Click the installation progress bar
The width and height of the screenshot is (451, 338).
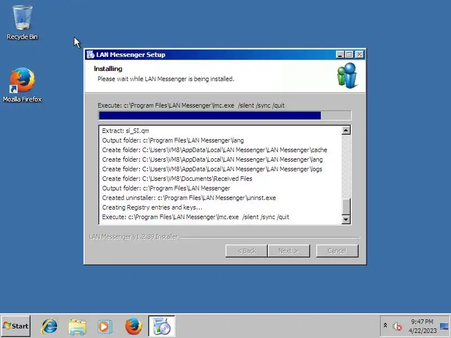[x=224, y=115]
